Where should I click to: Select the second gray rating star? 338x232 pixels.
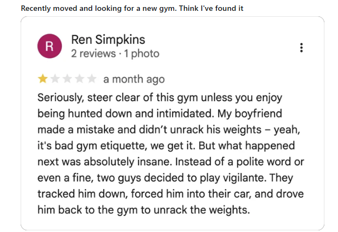coord(55,79)
